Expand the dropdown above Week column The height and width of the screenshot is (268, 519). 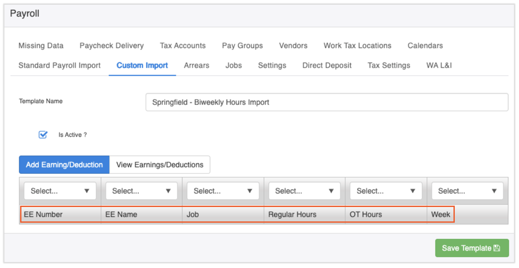pos(467,191)
